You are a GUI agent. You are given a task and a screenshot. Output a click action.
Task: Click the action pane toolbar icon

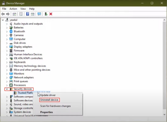pos(33,14)
